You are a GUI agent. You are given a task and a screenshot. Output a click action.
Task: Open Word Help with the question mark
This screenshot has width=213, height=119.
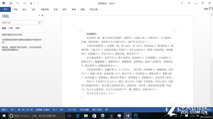(182, 3)
